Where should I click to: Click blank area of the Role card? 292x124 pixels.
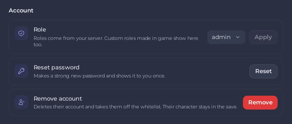130,48
